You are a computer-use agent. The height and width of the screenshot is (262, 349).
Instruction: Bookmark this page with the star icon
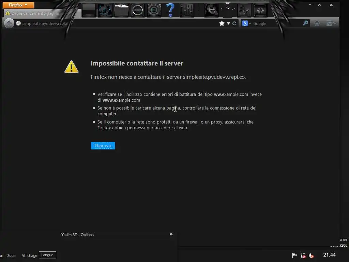[x=222, y=24]
